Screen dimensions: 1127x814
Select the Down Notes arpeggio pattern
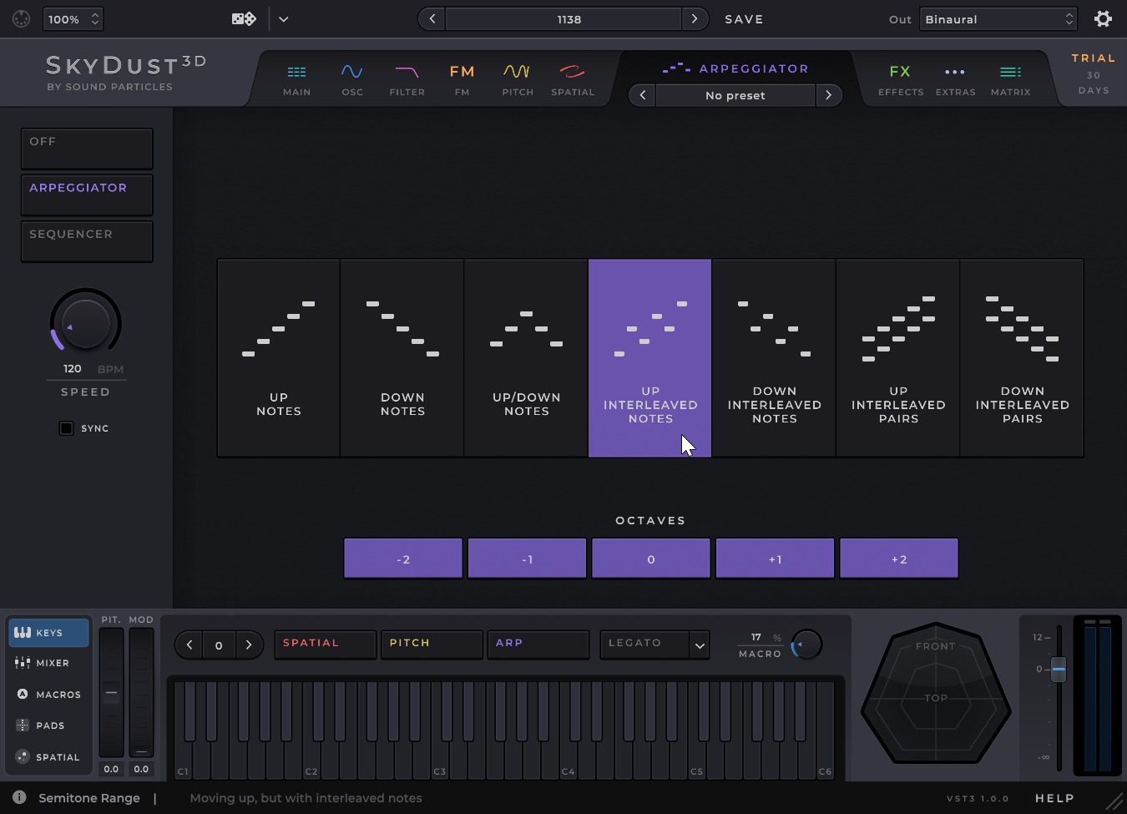point(402,358)
